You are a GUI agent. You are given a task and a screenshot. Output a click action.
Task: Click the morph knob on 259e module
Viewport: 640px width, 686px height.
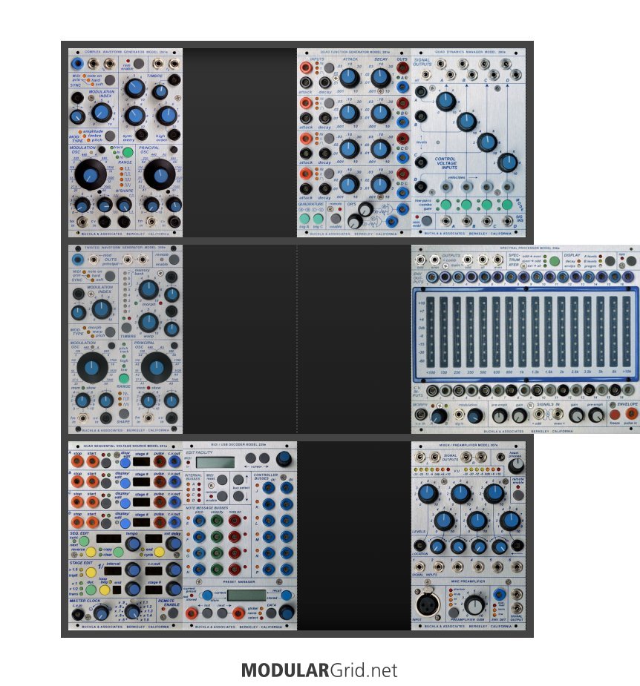(x=148, y=289)
